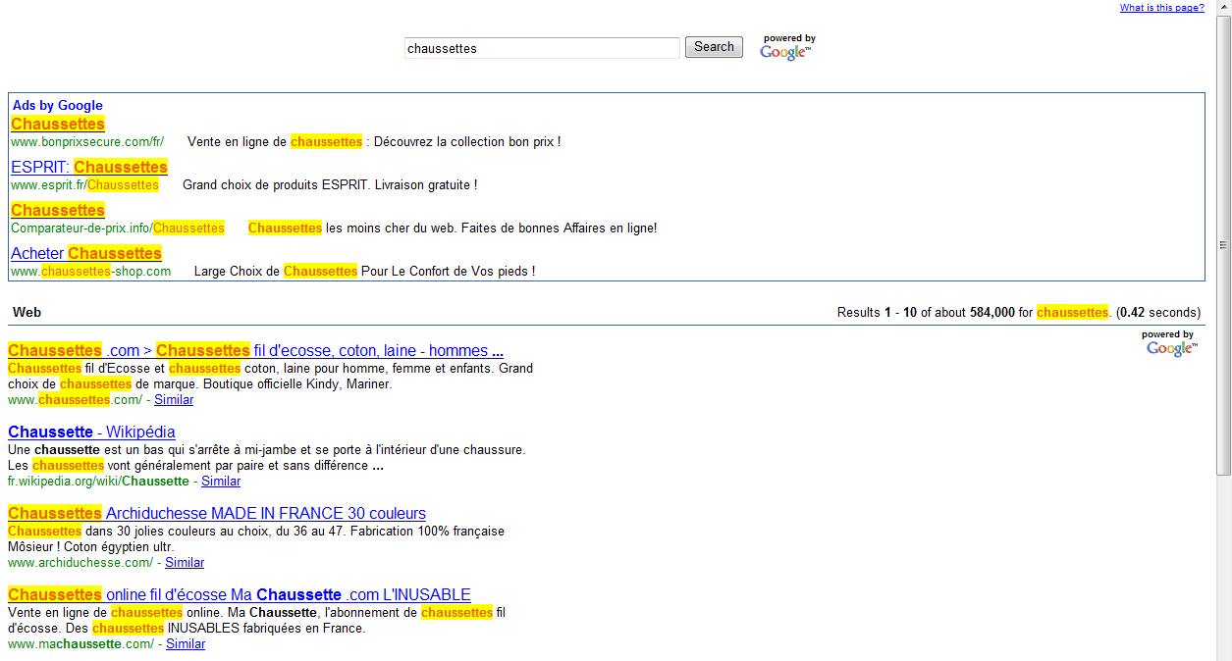Viewport: 1232px width, 661px height.
Task: Click Similar next to fr.wikipedia.org/wiki/Chaussette
Action: (221, 482)
